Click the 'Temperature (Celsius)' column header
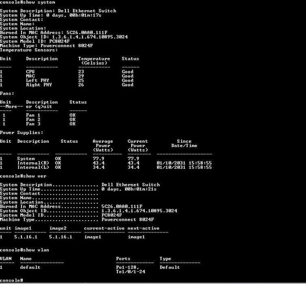 [x=94, y=61]
